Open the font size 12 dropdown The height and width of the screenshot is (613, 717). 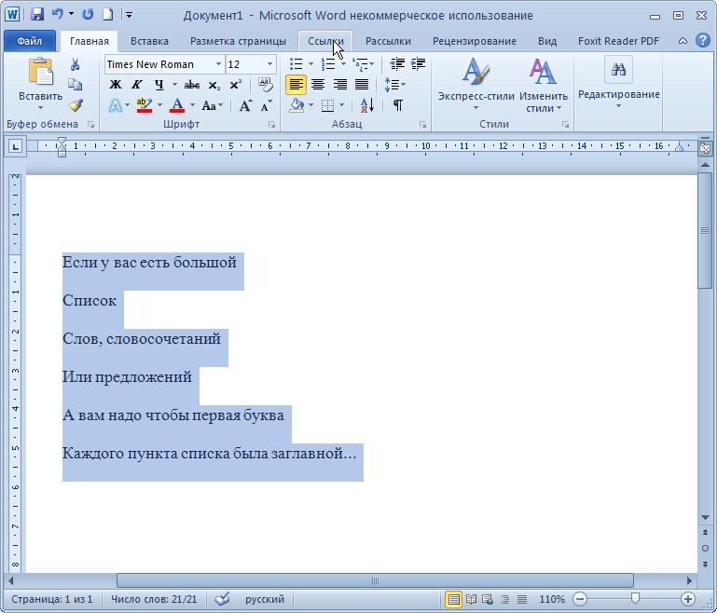[269, 64]
